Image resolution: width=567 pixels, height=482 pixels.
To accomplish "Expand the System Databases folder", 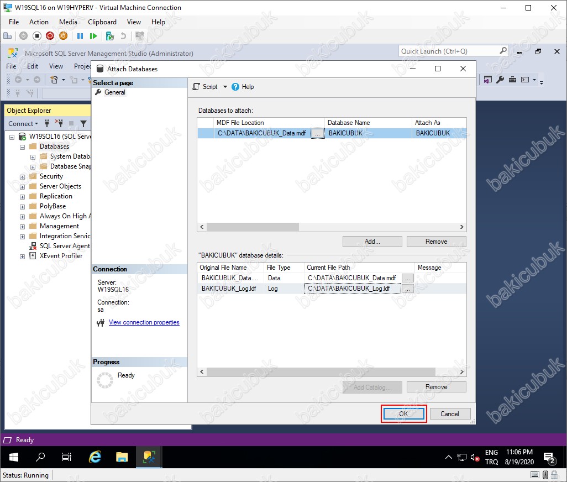I will [33, 157].
